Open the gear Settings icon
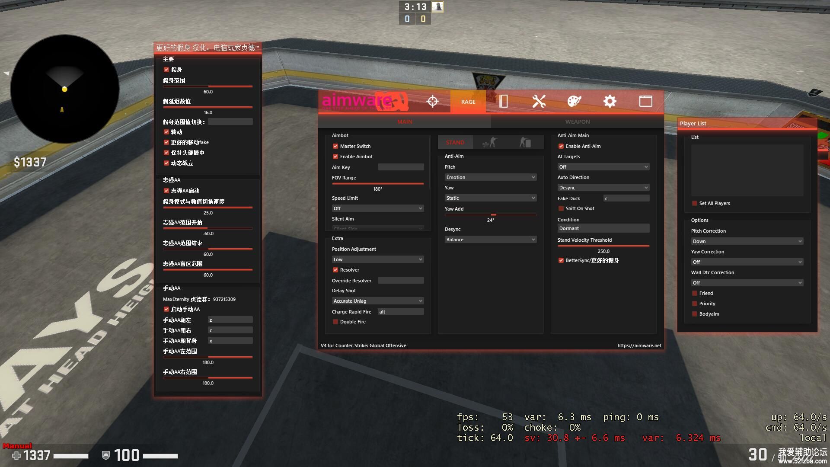 [610, 102]
